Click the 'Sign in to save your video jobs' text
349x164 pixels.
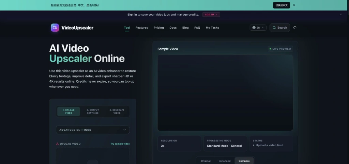[x=163, y=15]
